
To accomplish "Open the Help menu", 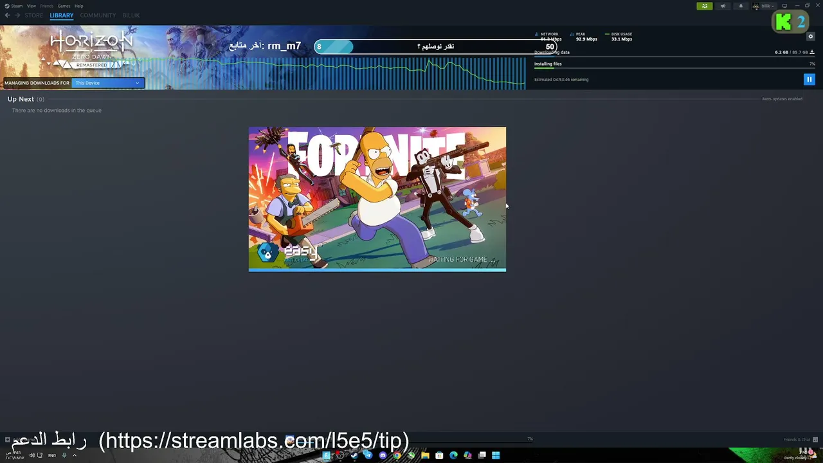I will 78,6.
